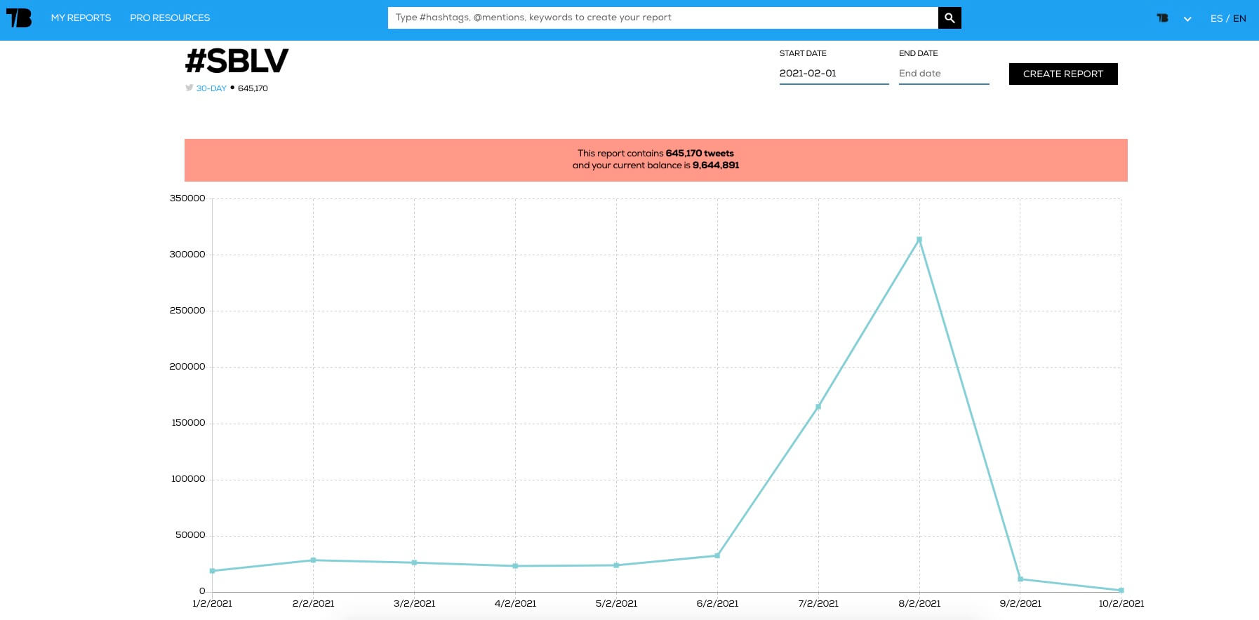The width and height of the screenshot is (1259, 620).
Task: Switch language to EN
Action: (1239, 18)
